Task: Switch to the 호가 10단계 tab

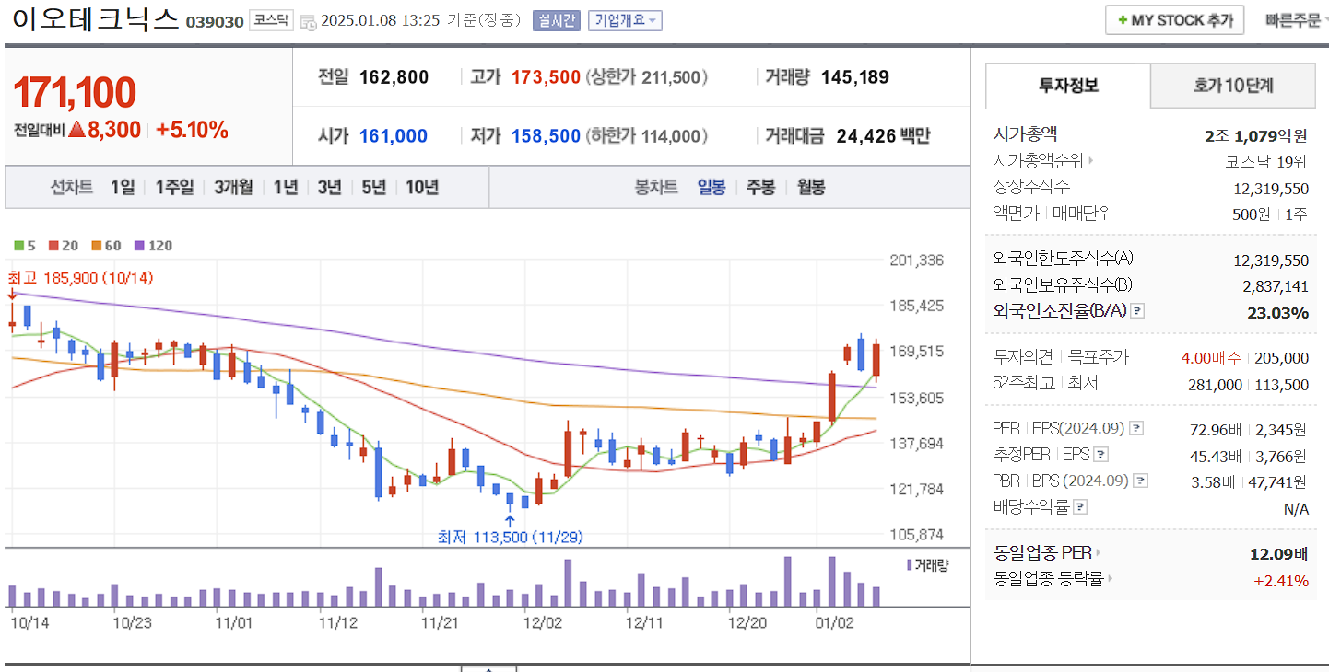Action: point(1232,85)
